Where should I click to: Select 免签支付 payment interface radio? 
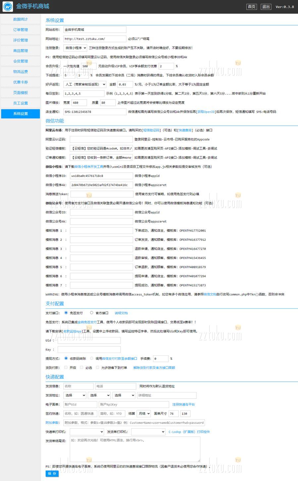[x=66, y=313]
